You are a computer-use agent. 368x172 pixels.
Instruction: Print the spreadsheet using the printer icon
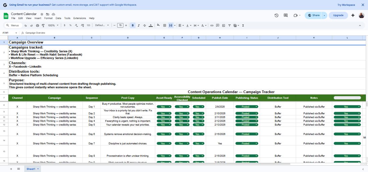(37, 25)
